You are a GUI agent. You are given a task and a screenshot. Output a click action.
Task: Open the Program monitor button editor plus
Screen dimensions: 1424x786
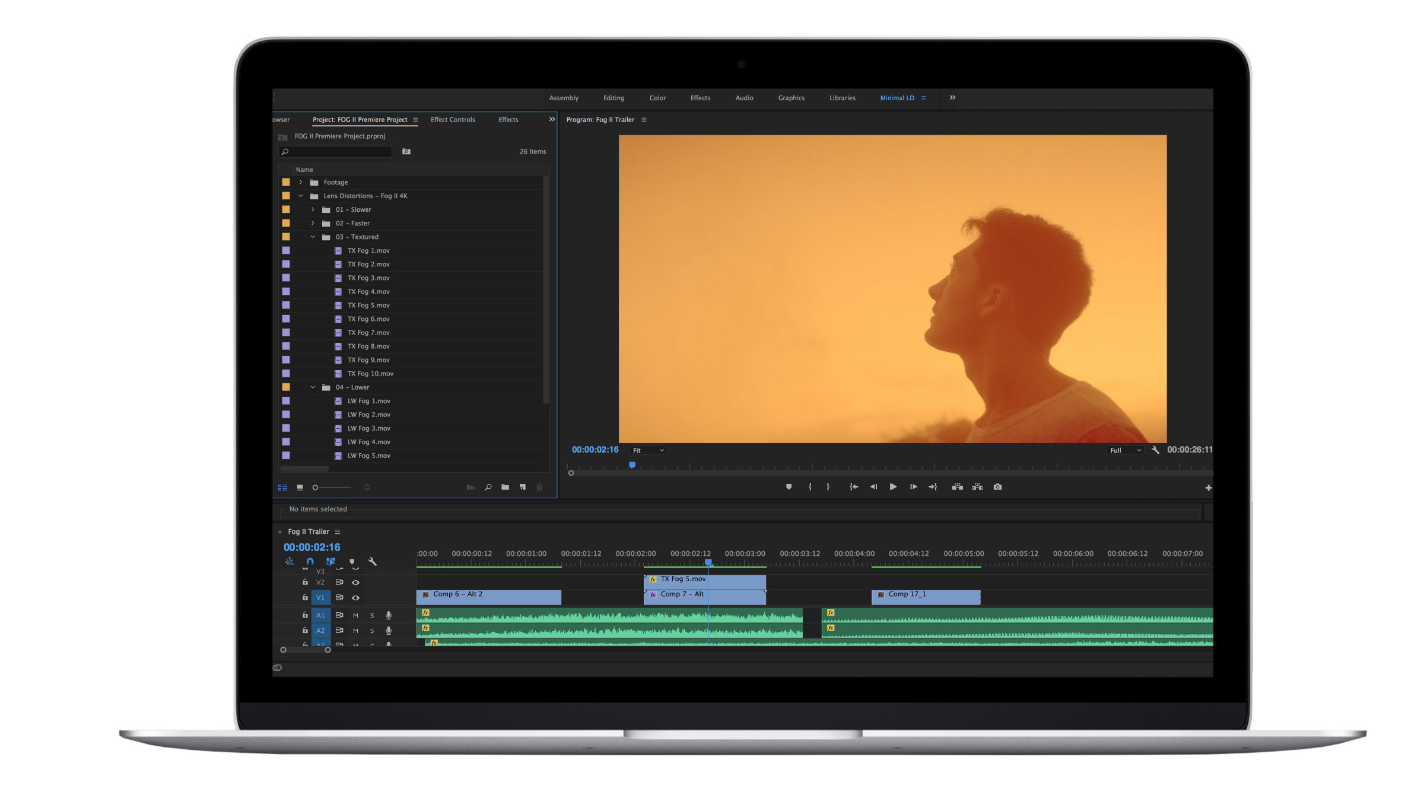(x=1208, y=488)
